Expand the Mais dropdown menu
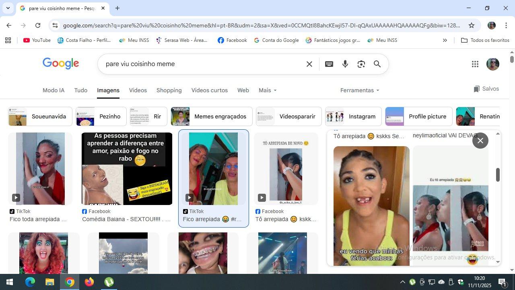515x290 pixels. click(x=268, y=90)
